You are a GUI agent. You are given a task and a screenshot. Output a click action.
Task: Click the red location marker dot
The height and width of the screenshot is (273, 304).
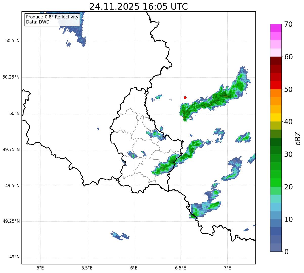(185, 97)
